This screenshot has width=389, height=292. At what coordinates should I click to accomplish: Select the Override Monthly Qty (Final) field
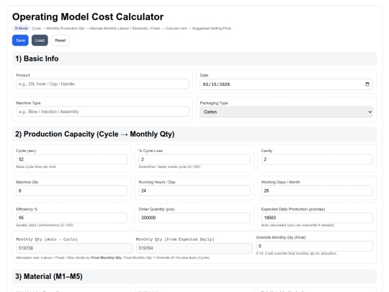314,246
